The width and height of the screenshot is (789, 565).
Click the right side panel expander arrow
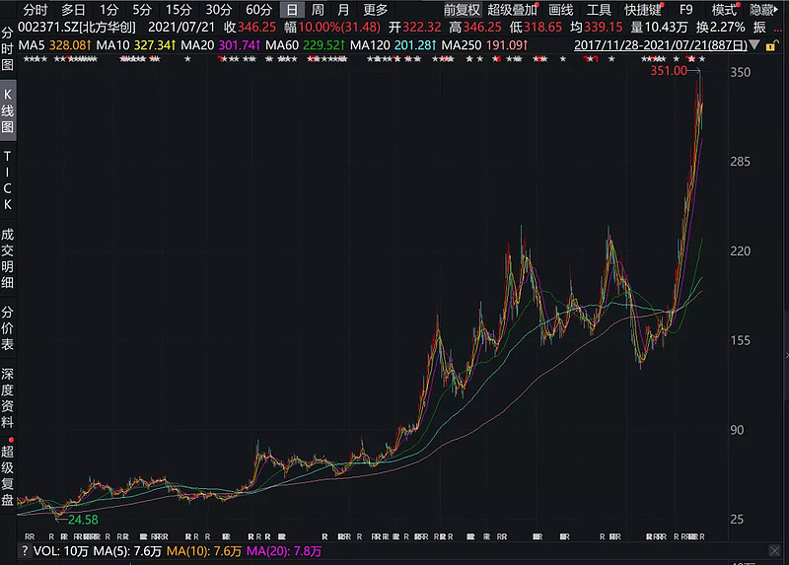click(786, 355)
